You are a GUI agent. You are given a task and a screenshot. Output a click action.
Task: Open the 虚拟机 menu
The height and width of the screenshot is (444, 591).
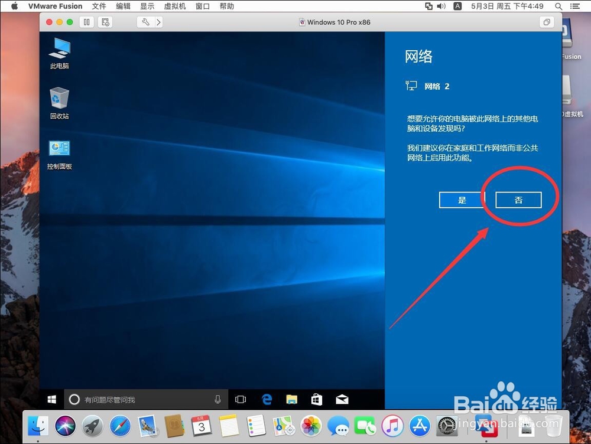click(174, 6)
